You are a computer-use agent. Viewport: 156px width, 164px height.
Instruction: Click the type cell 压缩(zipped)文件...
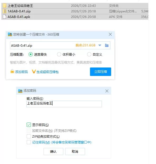123,11
